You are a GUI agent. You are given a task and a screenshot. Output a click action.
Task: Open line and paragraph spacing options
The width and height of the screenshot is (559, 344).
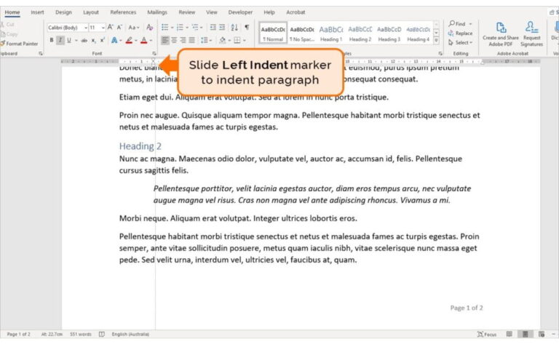205,40
